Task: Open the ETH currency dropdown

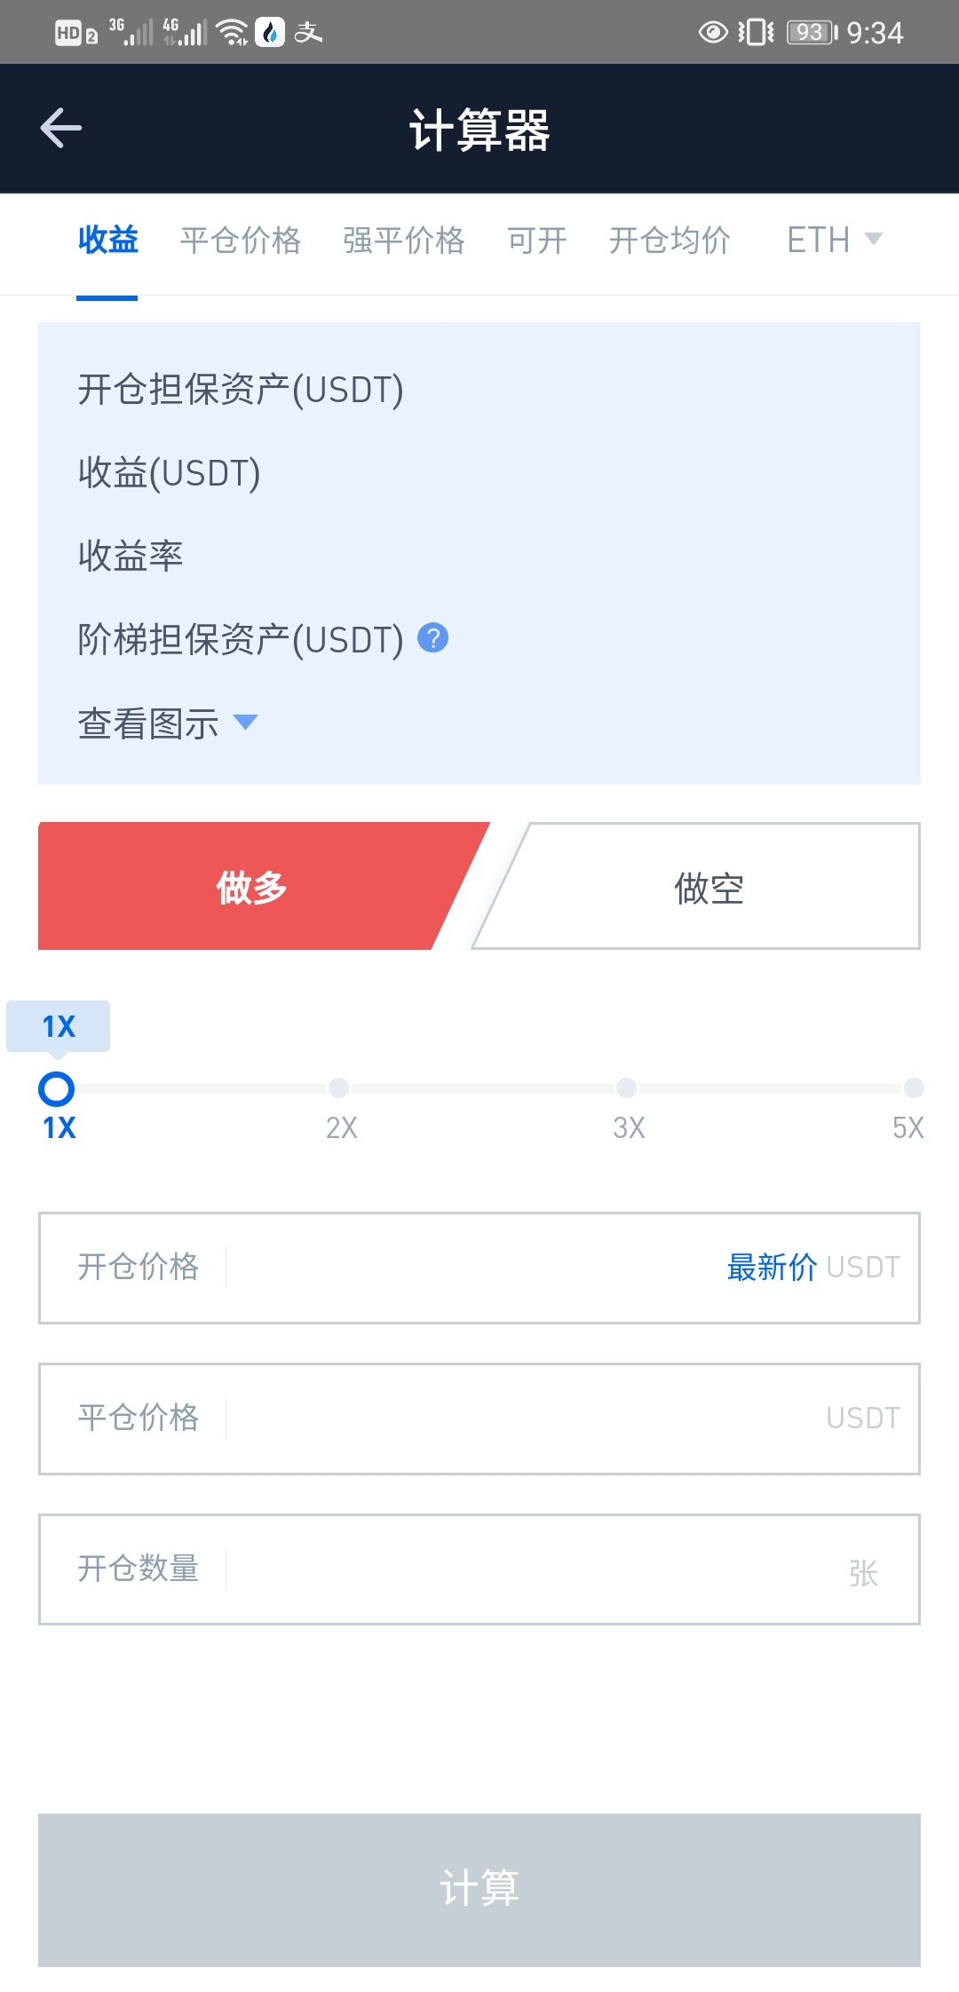Action: click(834, 240)
